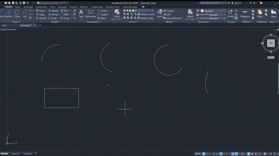Select the Circle tool

tap(17, 13)
